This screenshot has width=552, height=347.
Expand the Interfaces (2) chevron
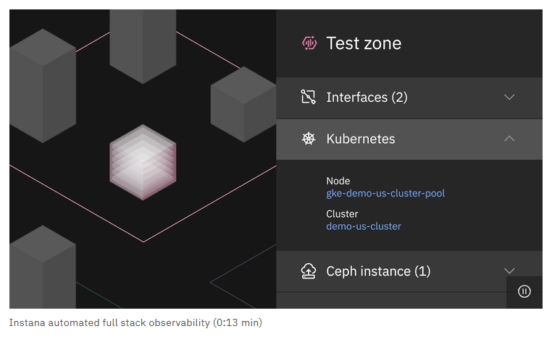pyautogui.click(x=509, y=98)
